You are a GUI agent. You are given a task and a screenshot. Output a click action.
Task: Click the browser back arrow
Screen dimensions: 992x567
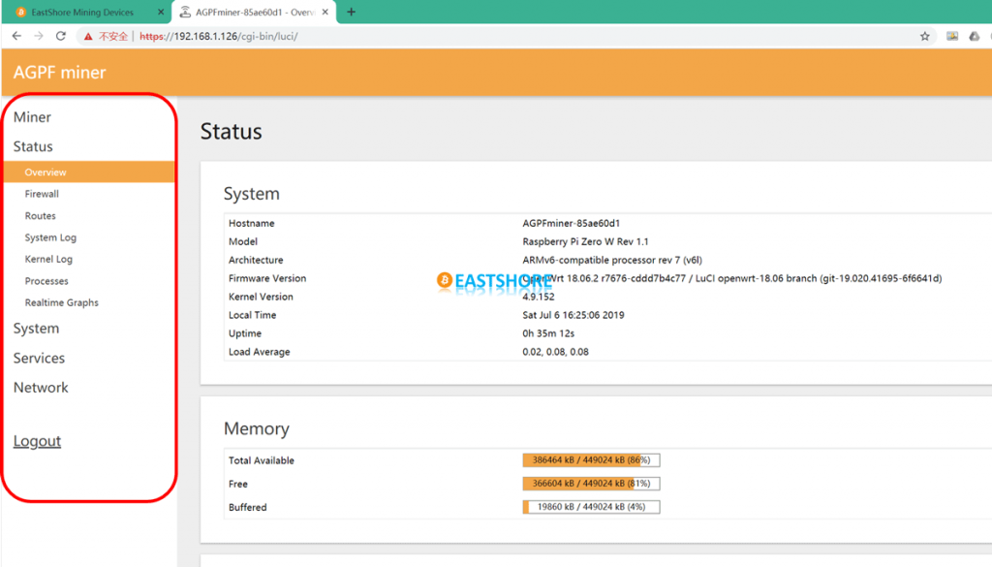(x=15, y=34)
